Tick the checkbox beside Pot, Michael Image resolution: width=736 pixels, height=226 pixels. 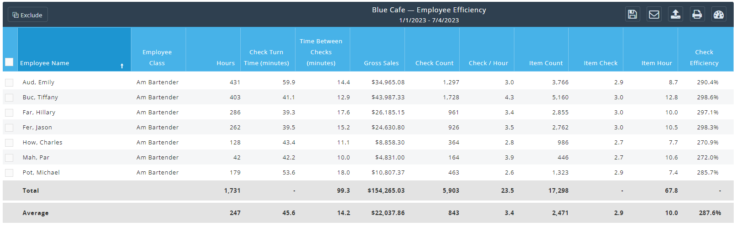pyautogui.click(x=9, y=173)
